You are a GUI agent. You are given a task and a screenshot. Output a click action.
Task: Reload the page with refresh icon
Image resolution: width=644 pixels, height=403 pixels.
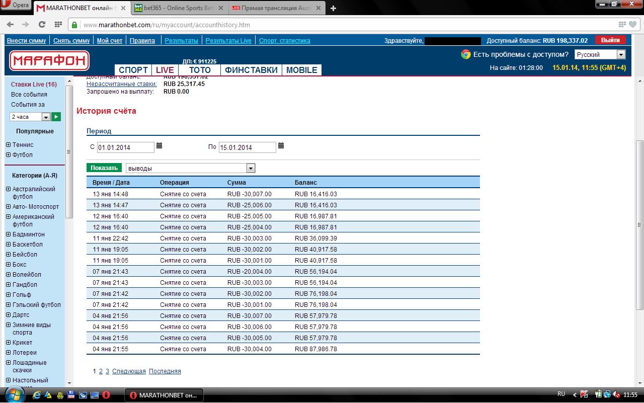pos(42,25)
